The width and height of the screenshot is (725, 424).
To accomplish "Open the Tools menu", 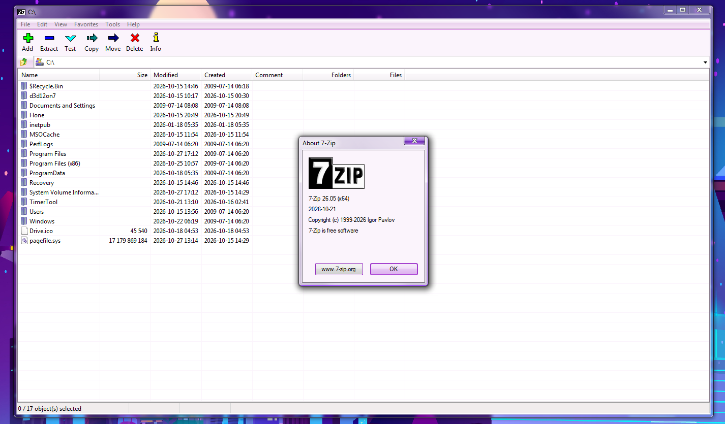I will coord(113,24).
